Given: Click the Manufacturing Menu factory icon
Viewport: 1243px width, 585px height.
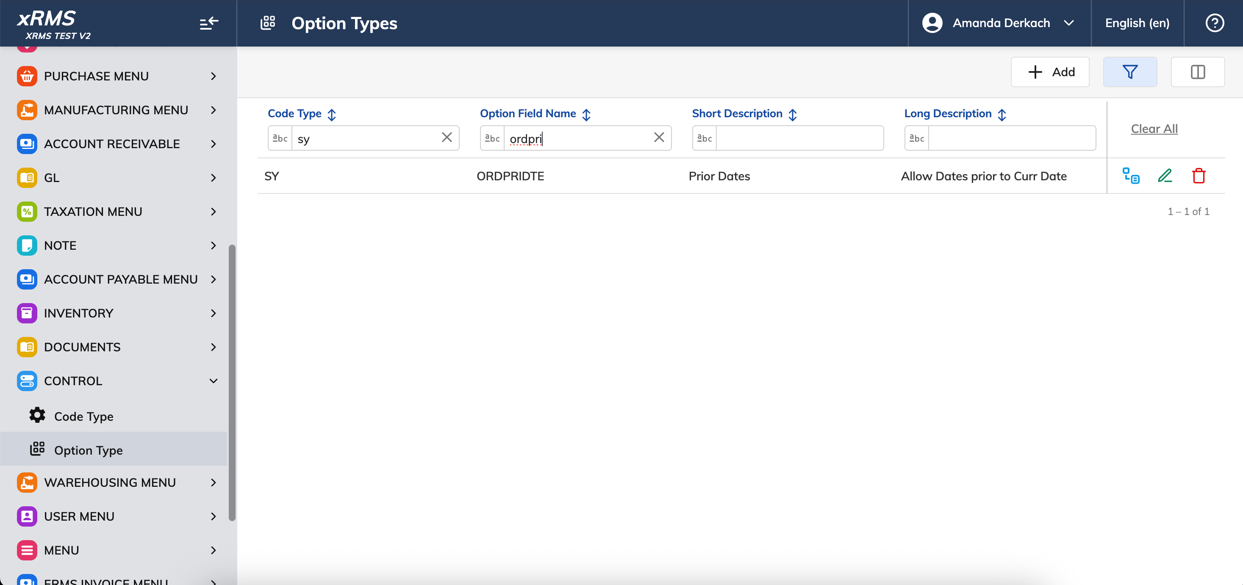Looking at the screenshot, I should [27, 110].
